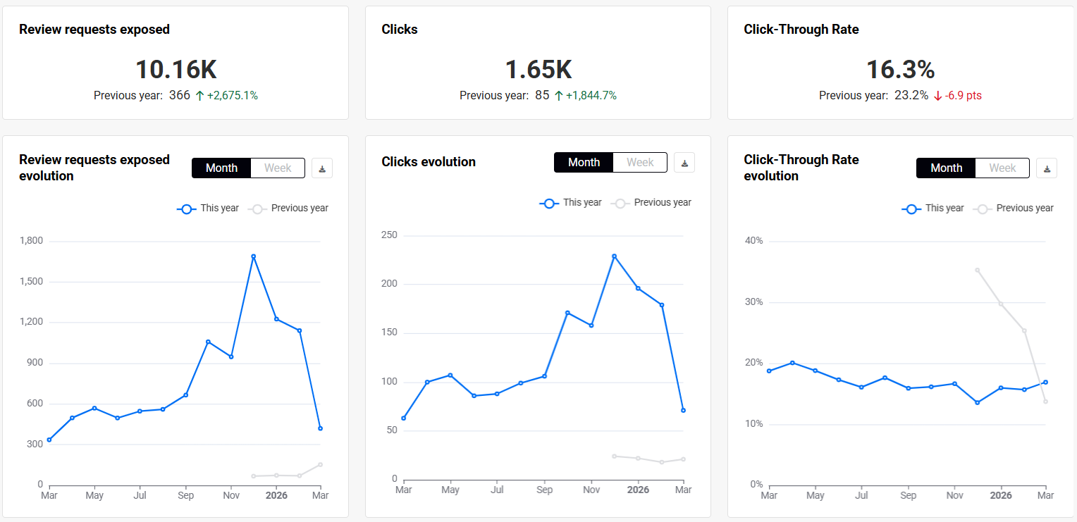The height and width of the screenshot is (522, 1077).
Task: Hide Previous year series in Clicks chart
Action: tap(652, 203)
